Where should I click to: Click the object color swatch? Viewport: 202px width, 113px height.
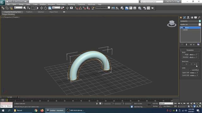click(200, 21)
